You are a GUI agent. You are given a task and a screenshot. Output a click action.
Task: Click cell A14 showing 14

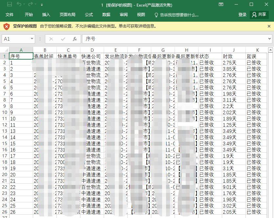click(21, 137)
